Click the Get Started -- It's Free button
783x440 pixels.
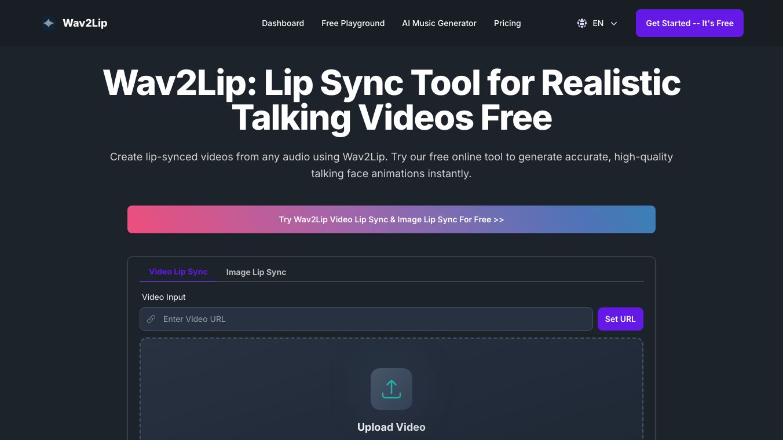point(689,23)
